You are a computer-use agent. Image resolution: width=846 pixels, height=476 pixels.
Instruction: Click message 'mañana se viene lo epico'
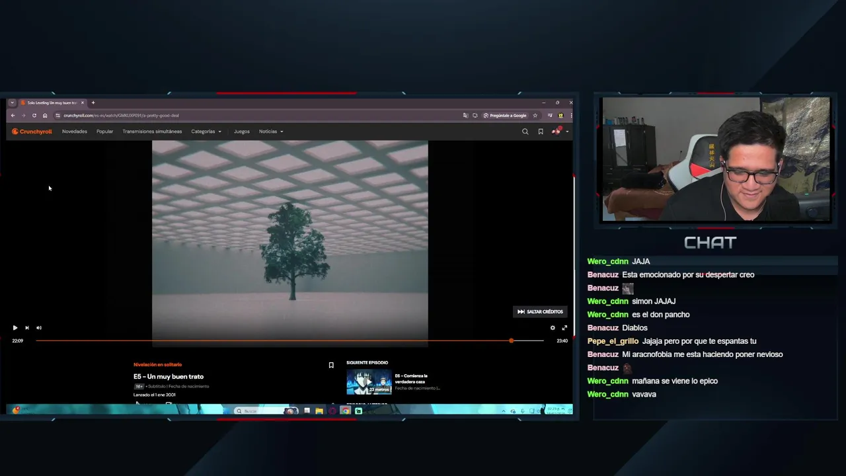point(675,381)
